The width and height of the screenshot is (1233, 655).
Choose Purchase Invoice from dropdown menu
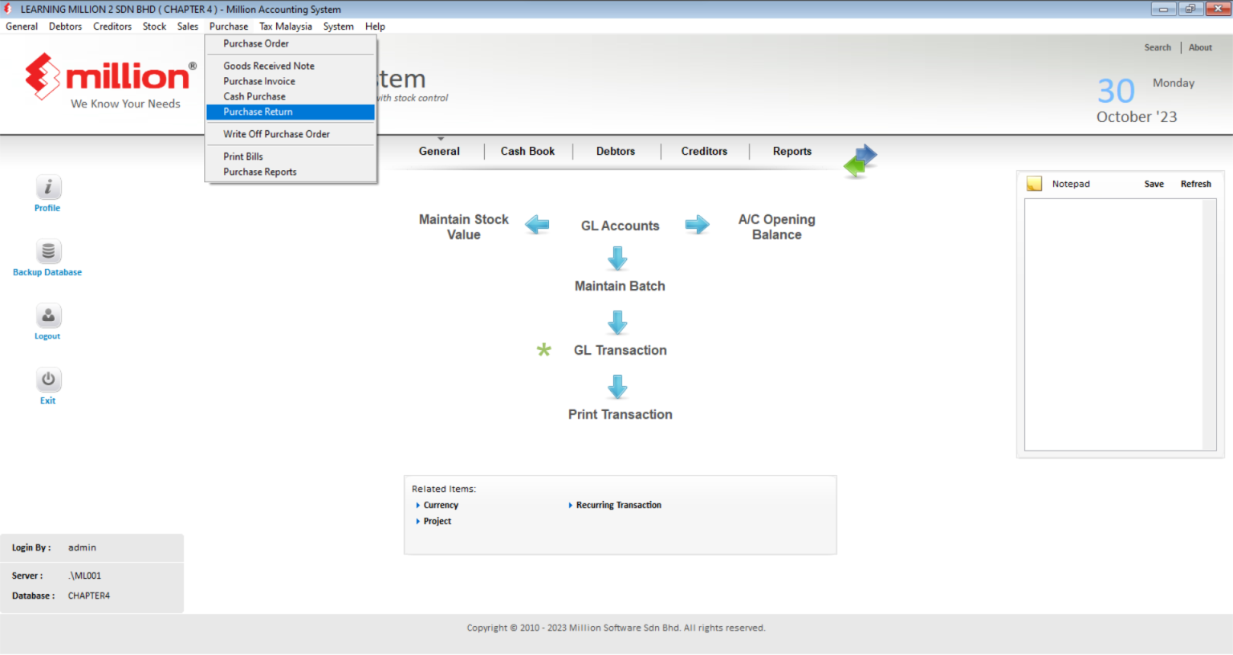pos(291,81)
